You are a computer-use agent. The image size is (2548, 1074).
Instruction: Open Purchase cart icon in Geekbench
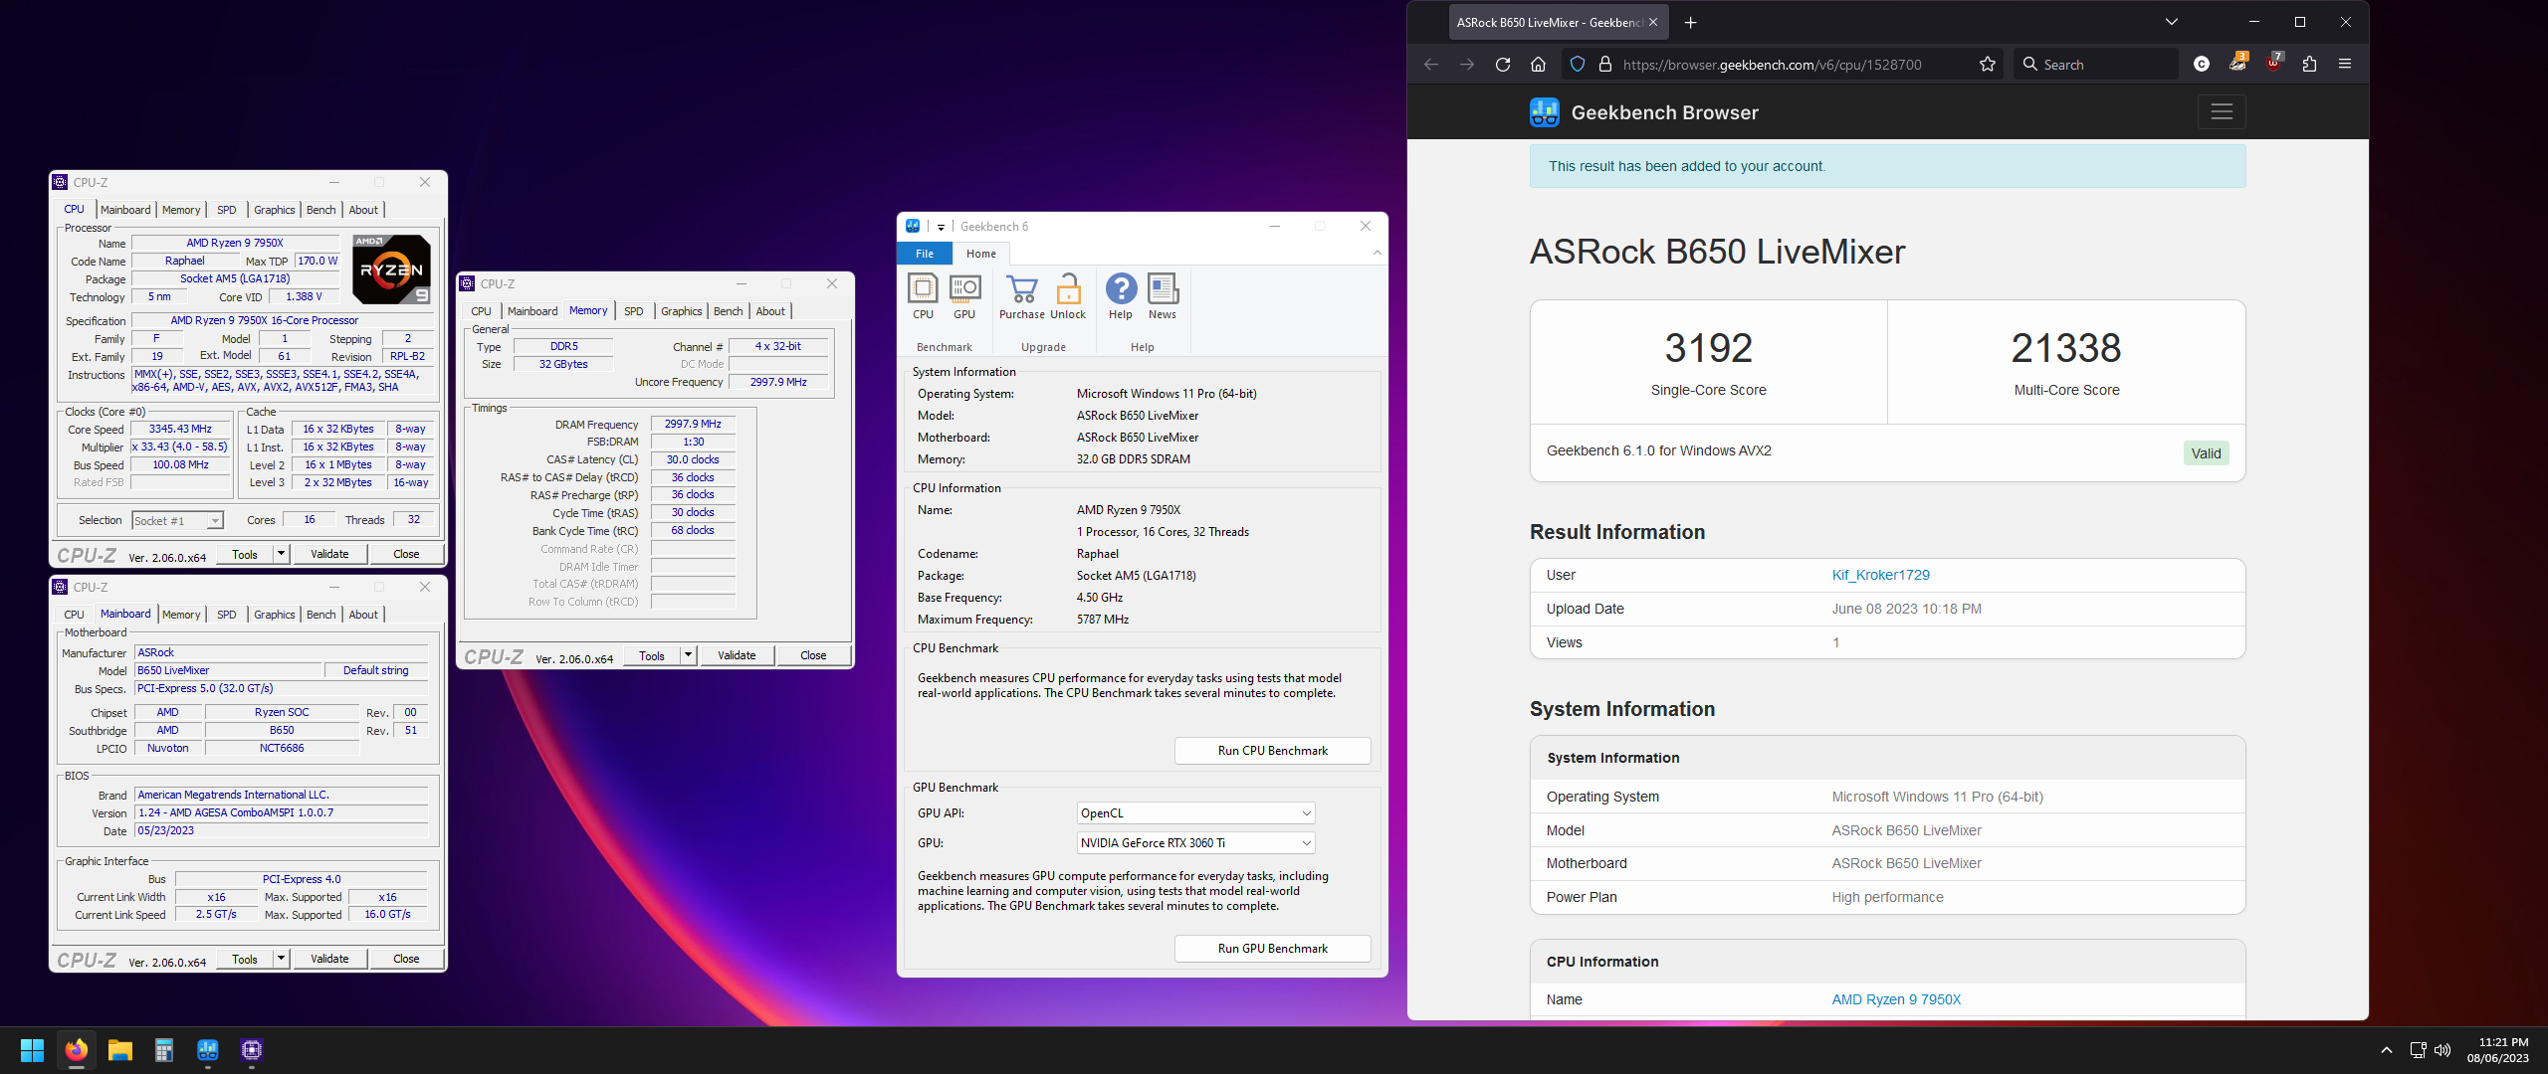point(1022,296)
